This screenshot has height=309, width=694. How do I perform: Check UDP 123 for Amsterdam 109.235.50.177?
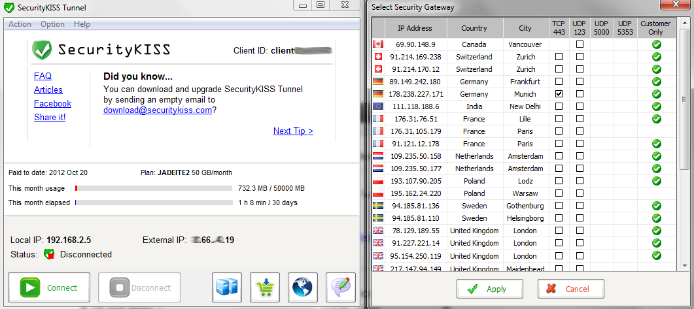coord(580,169)
